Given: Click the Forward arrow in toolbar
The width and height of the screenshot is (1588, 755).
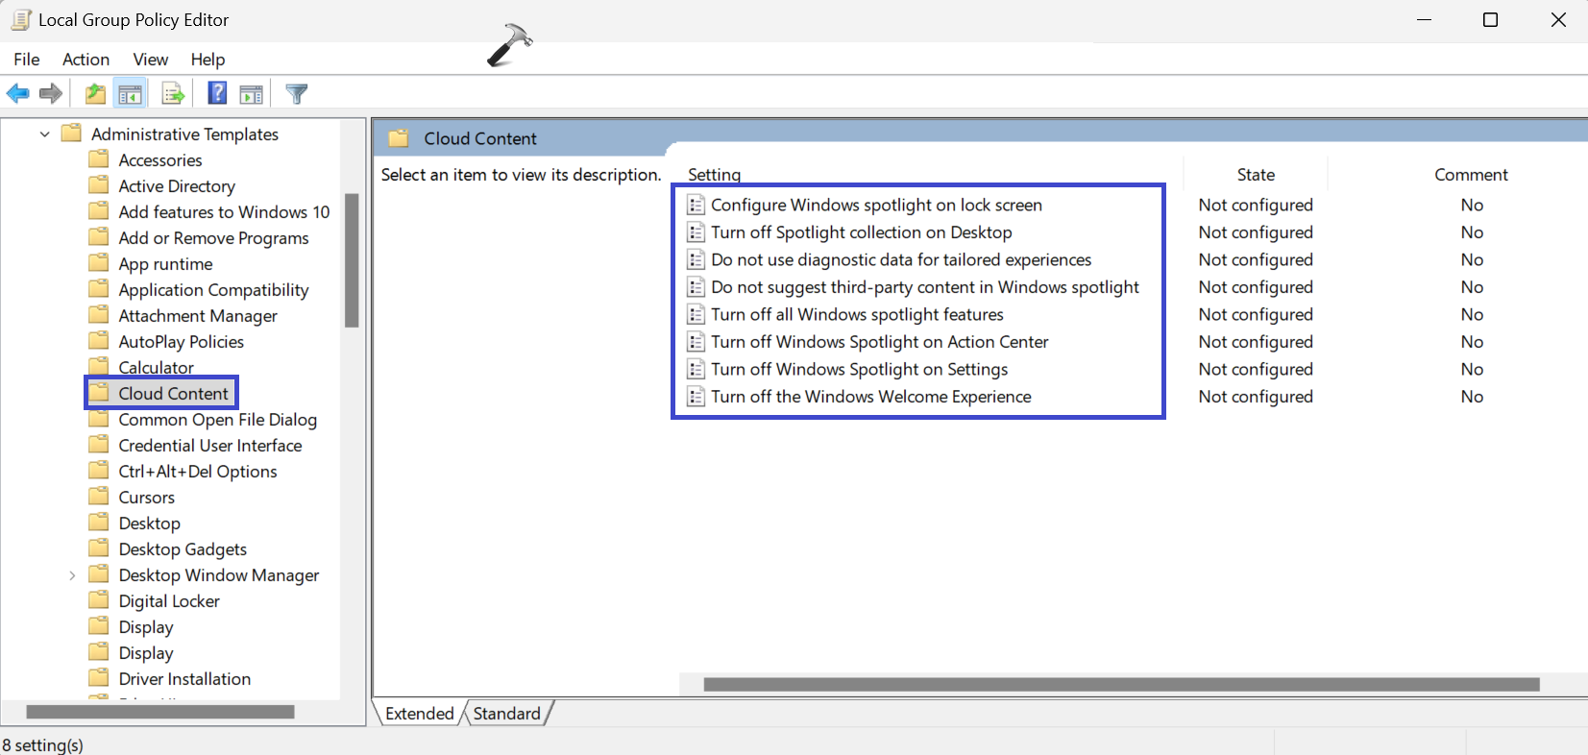Looking at the screenshot, I should 51,94.
